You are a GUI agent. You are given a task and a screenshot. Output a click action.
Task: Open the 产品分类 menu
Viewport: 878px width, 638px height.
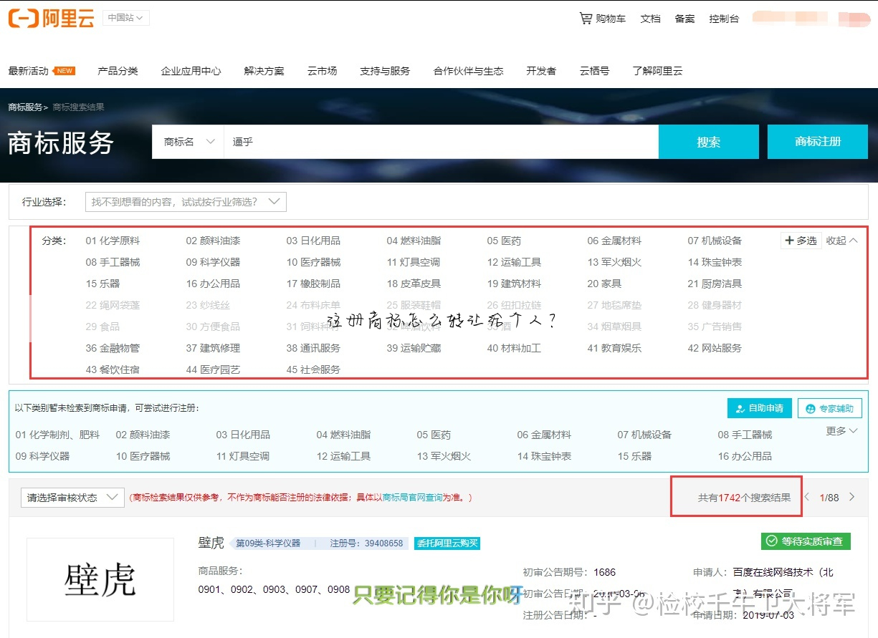(118, 71)
